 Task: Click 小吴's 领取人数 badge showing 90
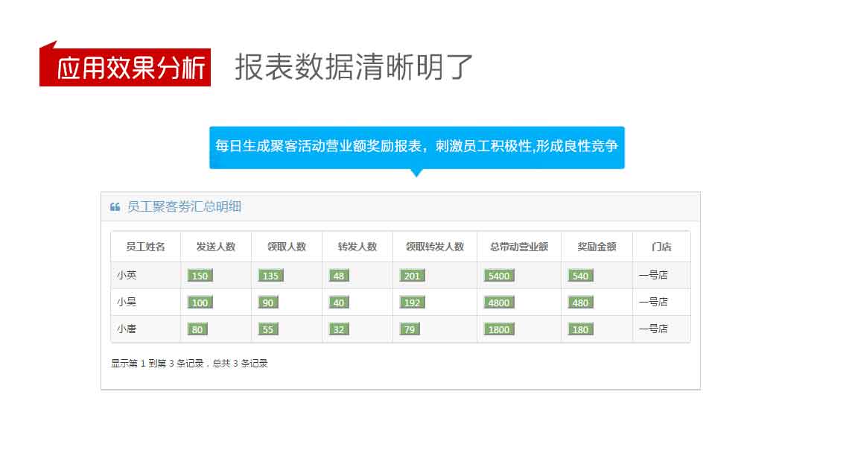pyautogui.click(x=270, y=302)
